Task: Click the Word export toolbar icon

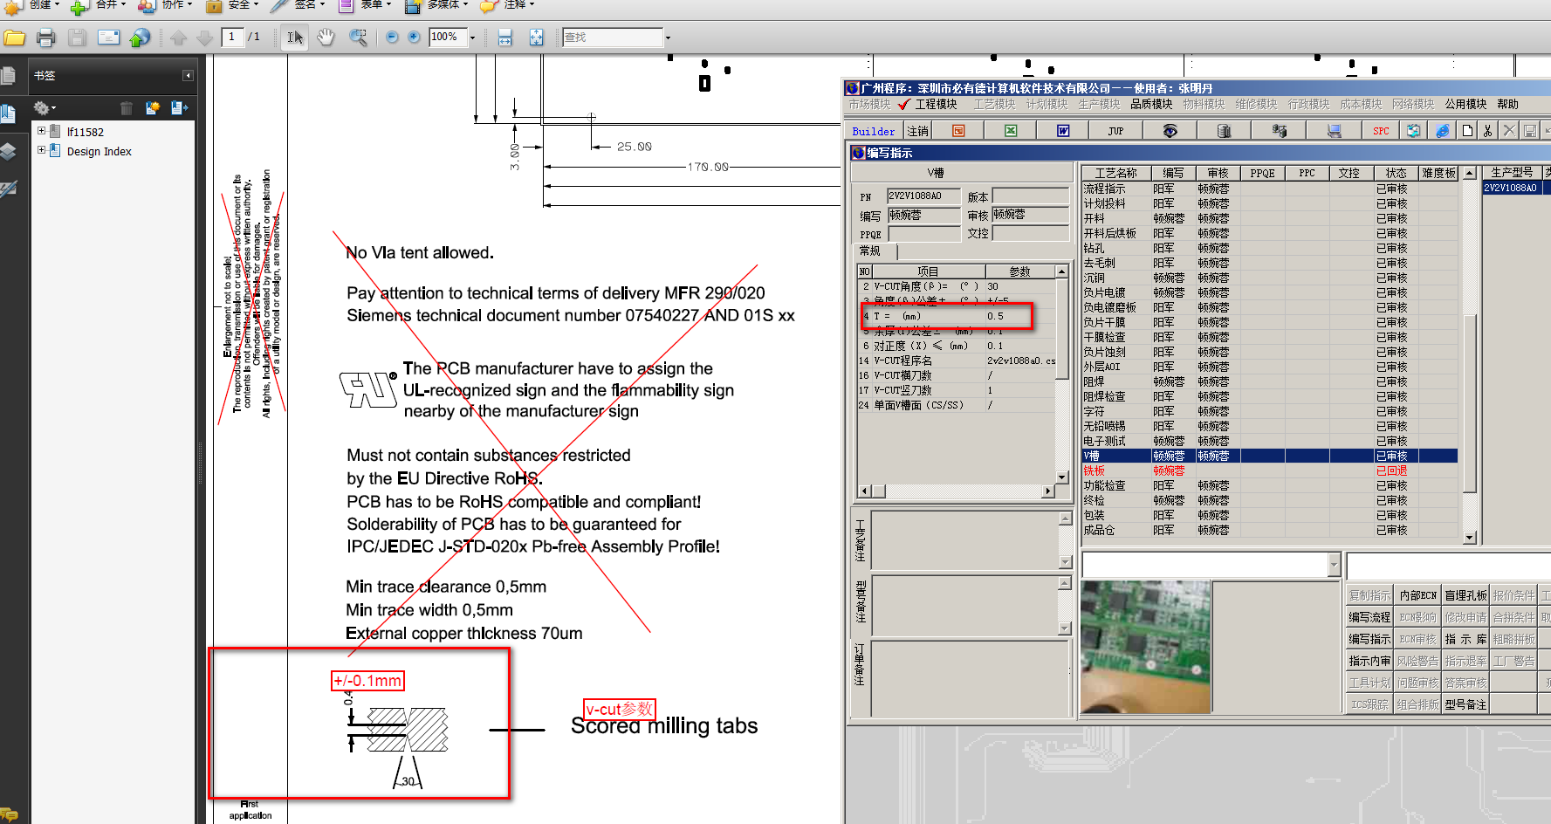Action: (x=1063, y=131)
